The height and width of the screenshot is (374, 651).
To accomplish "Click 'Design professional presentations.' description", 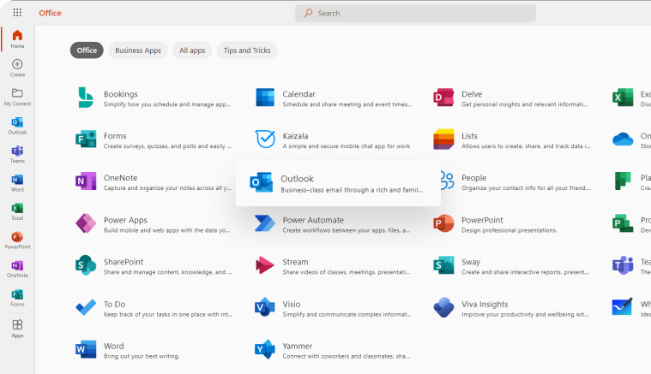I will pos(509,230).
